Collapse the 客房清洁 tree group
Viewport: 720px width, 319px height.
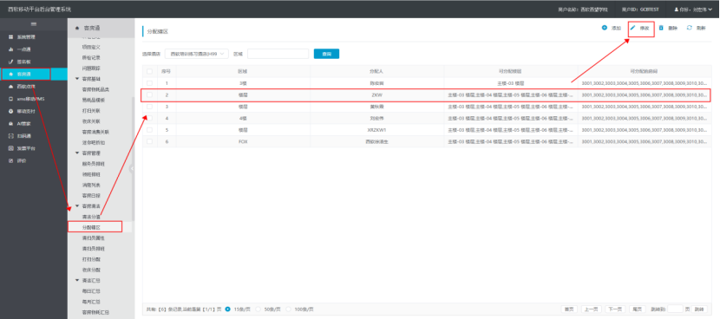tap(77, 206)
